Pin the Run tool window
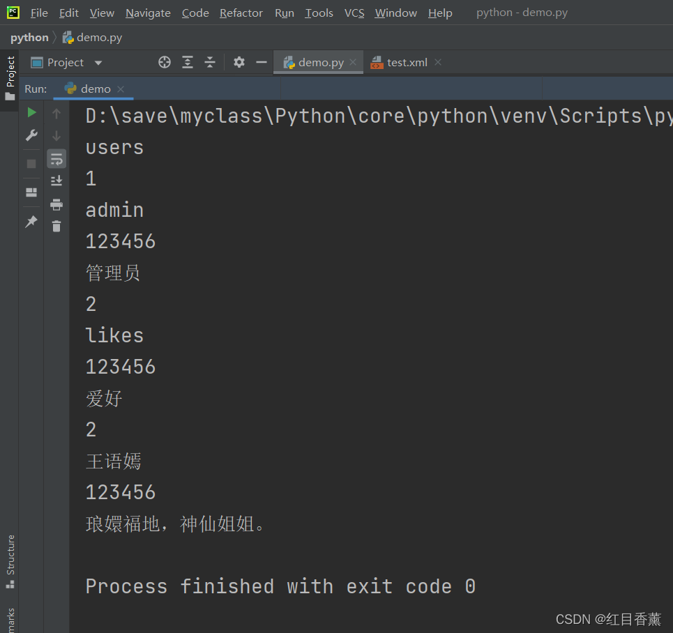This screenshot has height=633, width=673. pyautogui.click(x=31, y=221)
